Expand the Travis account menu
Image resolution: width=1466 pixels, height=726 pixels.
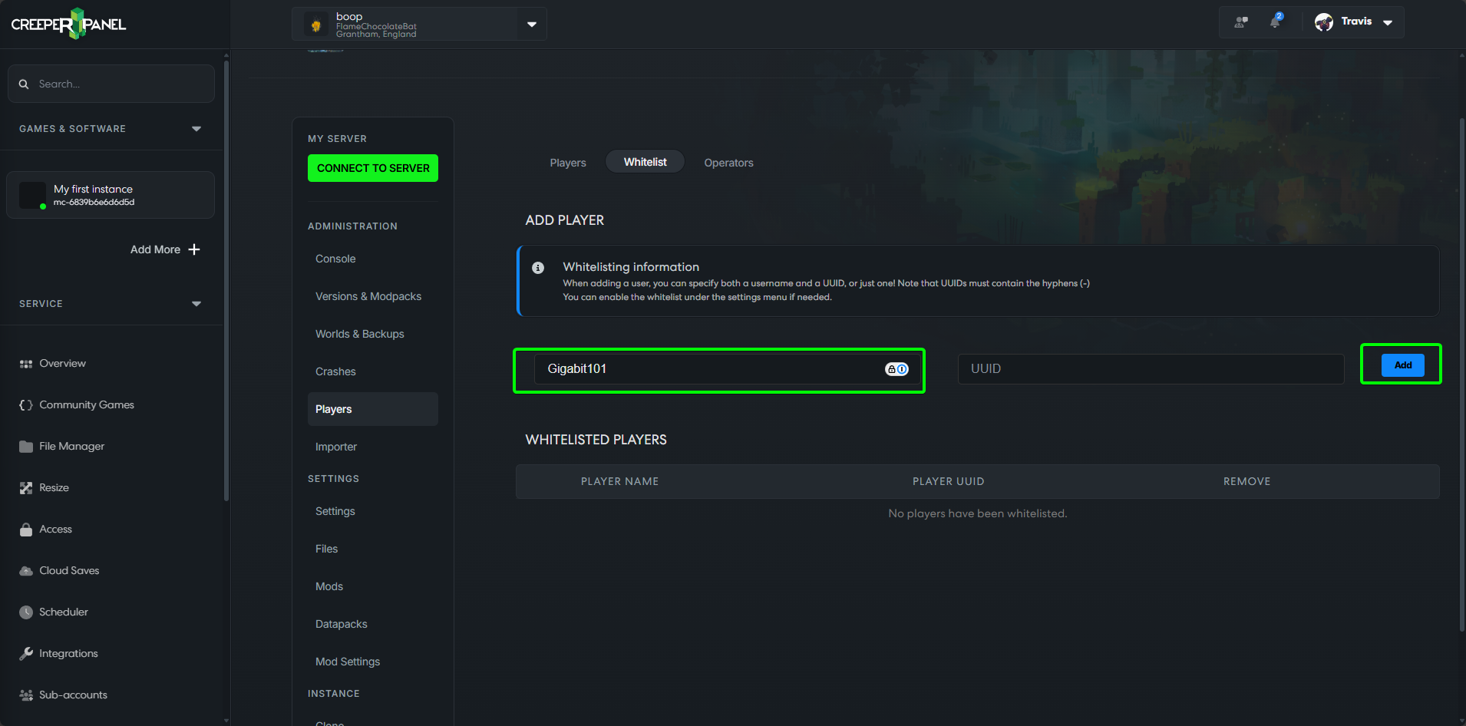[x=1388, y=22]
